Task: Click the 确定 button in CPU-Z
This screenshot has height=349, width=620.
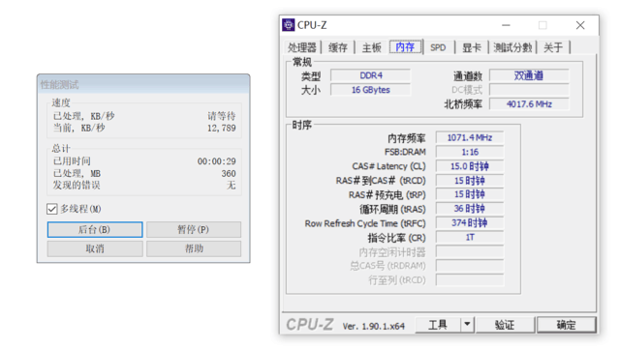Action: (x=566, y=325)
